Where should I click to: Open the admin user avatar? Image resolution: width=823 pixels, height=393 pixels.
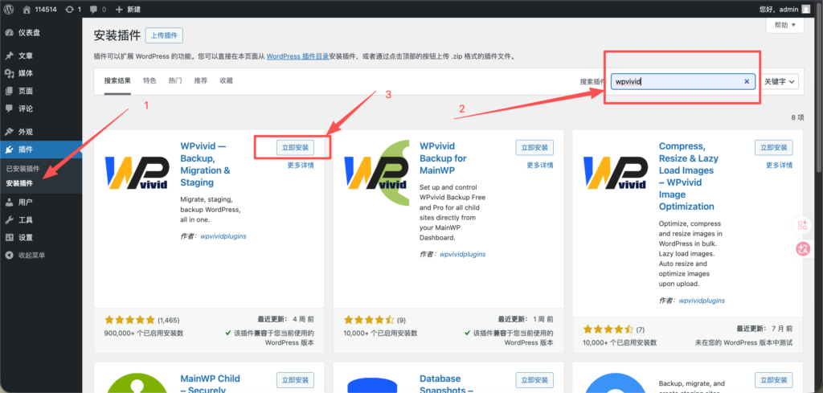pyautogui.click(x=805, y=10)
